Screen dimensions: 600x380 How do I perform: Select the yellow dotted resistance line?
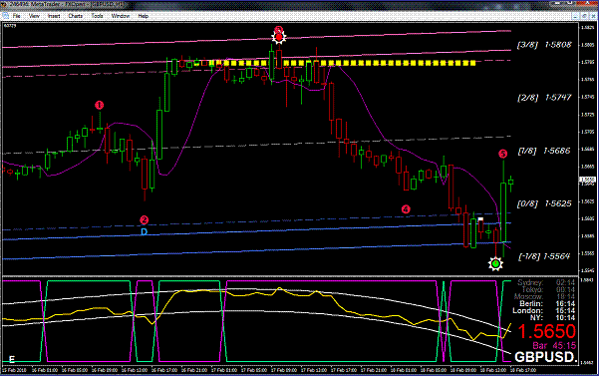(x=343, y=63)
